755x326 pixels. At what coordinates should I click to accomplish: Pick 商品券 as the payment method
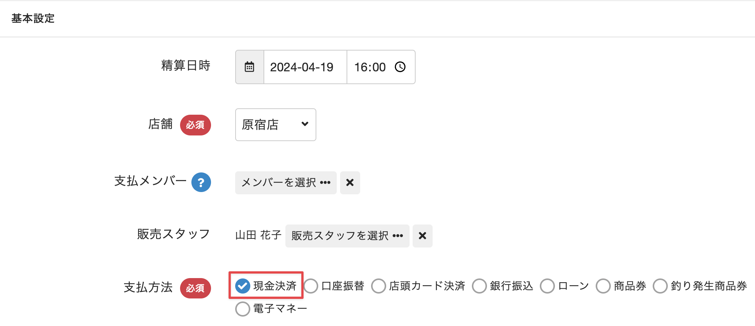pos(603,286)
